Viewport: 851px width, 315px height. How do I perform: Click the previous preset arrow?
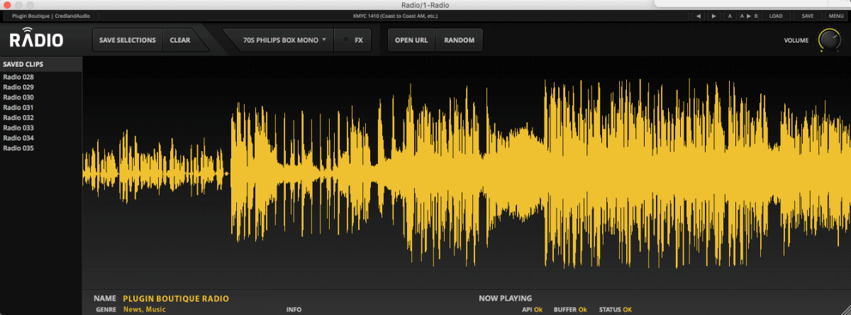coord(699,16)
